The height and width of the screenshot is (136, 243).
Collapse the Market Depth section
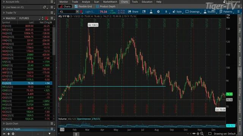click(4, 129)
